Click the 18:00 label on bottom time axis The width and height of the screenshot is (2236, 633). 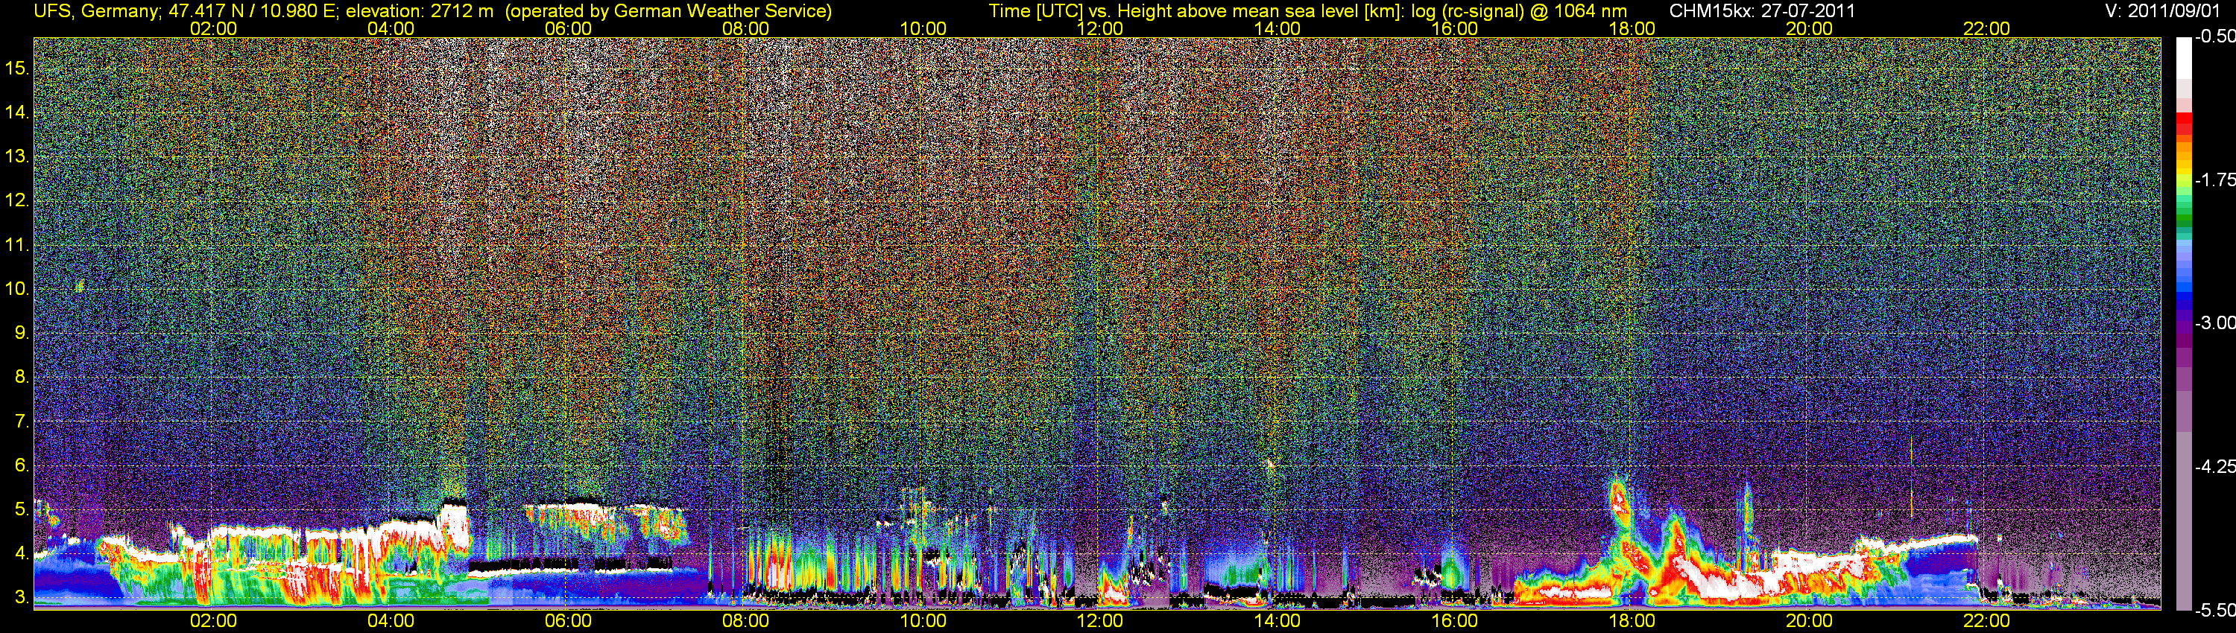[1632, 621]
